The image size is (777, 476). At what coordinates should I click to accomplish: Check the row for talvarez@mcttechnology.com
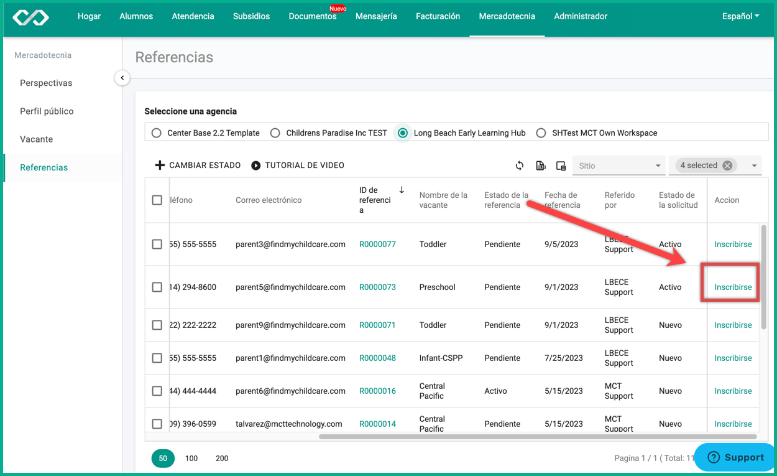point(157,424)
